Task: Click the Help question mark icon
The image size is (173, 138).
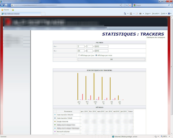Action: tap(169, 14)
